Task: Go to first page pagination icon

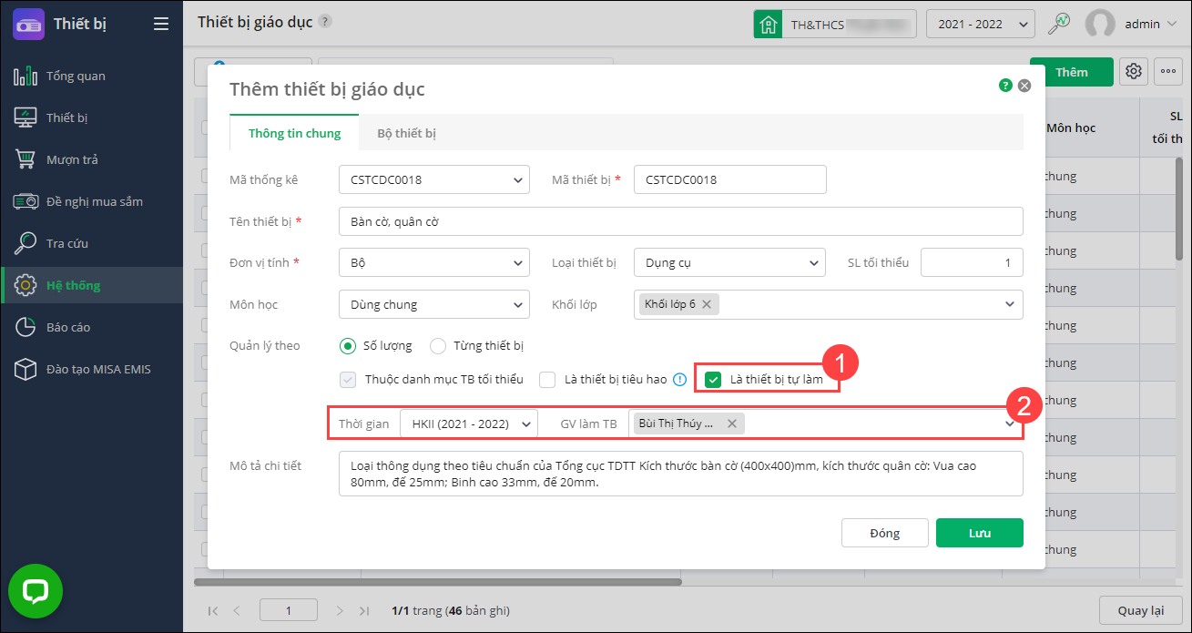Action: click(x=213, y=611)
